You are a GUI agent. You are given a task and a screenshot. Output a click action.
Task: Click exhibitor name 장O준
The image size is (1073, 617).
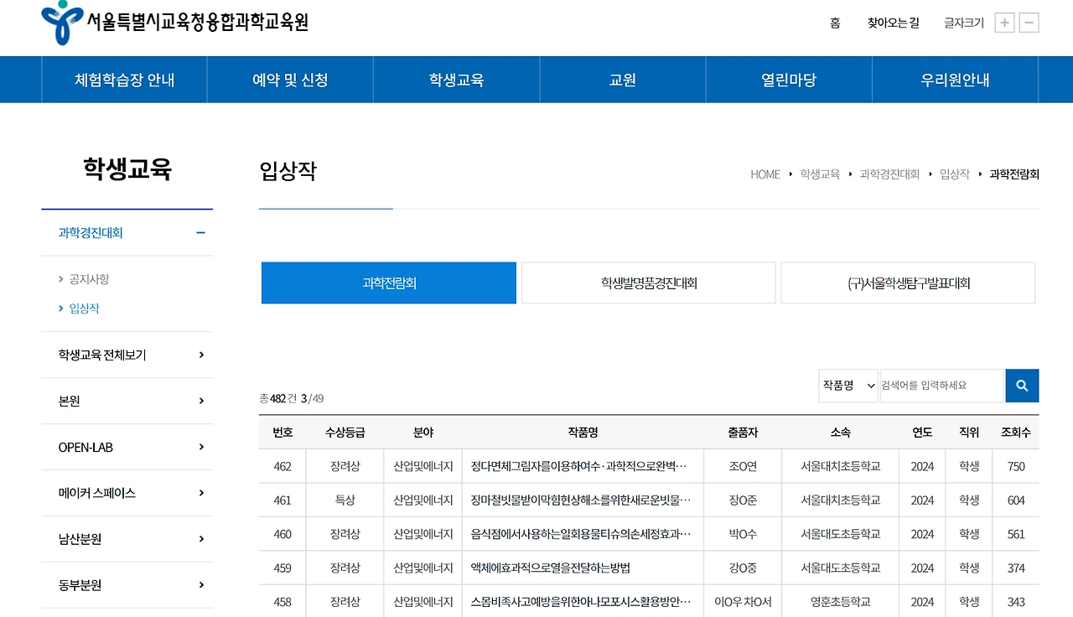(743, 500)
